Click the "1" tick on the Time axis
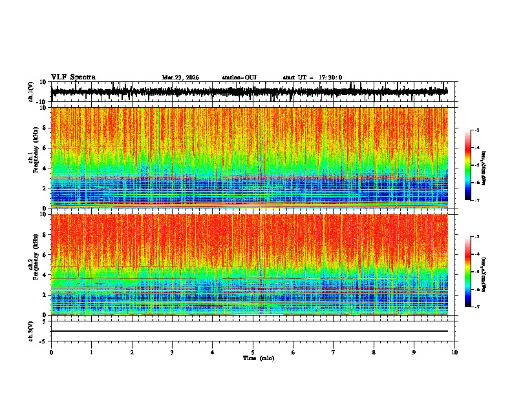Screen dimensions: 512x395 (x=91, y=352)
